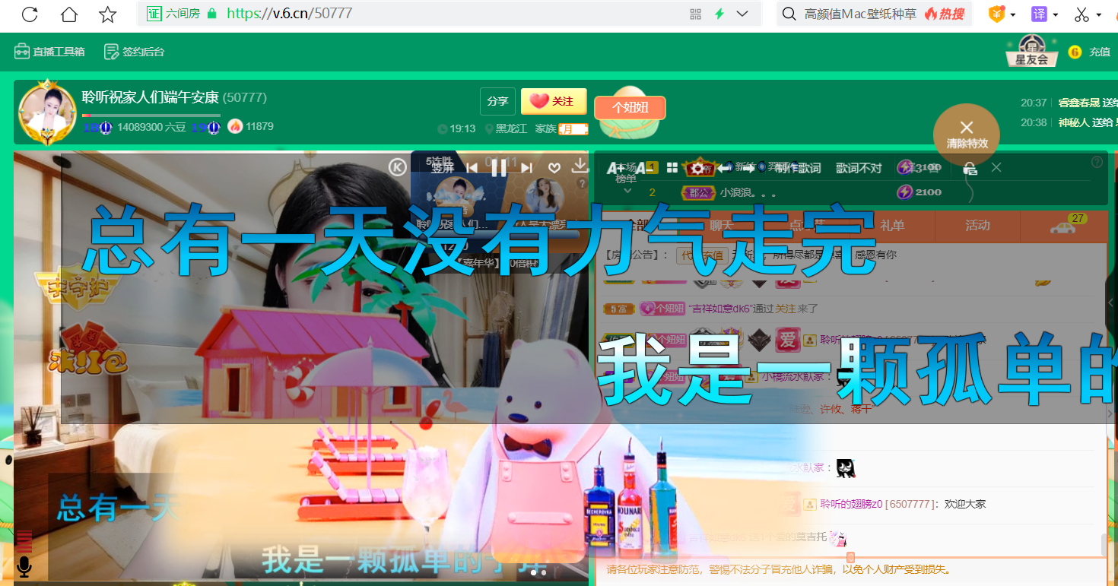Open 直播工具箱 live toolbox
The image size is (1118, 586).
(49, 52)
